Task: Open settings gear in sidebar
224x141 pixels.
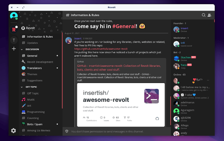Action: click(13, 130)
